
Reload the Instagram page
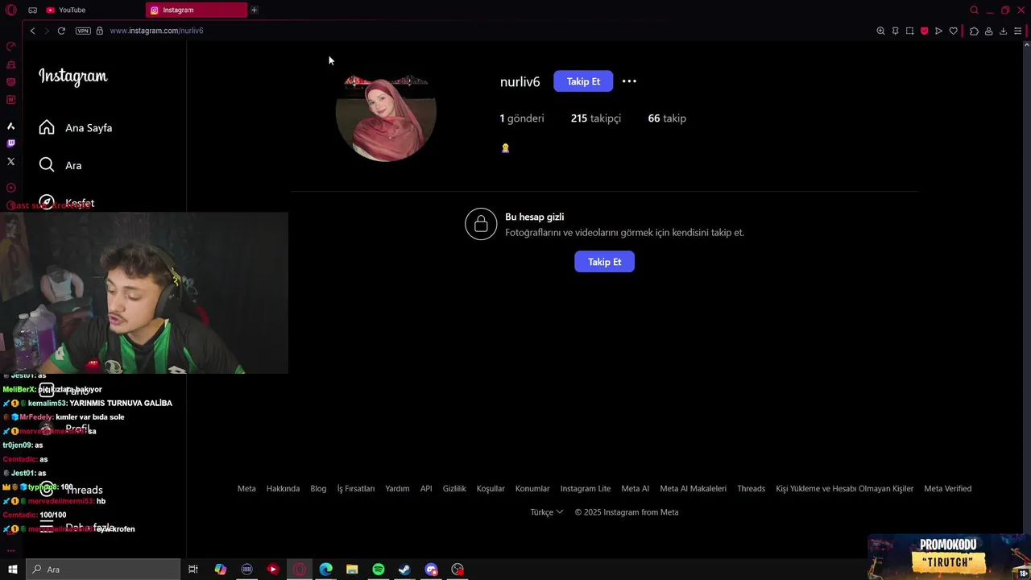pos(61,31)
